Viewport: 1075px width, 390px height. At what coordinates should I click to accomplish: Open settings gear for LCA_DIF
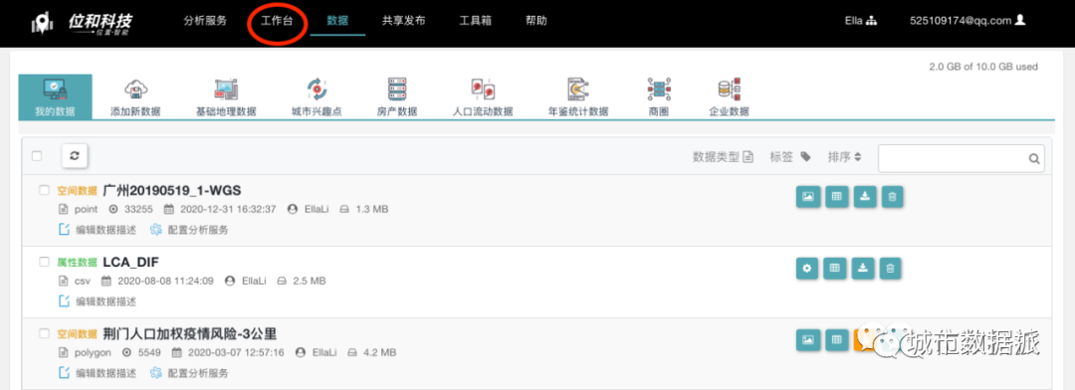(x=807, y=268)
